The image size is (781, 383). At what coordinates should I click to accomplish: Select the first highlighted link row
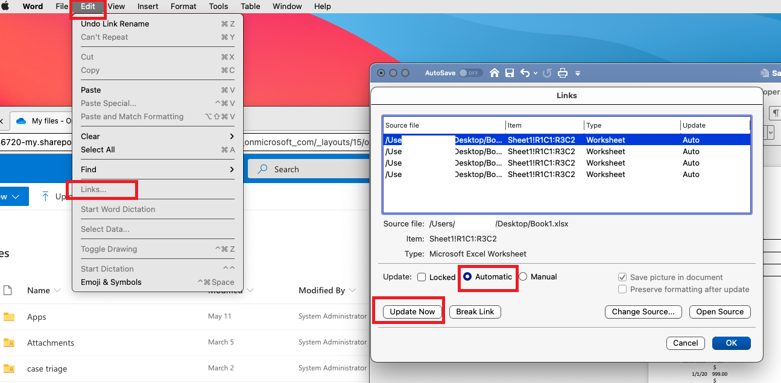tap(567, 140)
